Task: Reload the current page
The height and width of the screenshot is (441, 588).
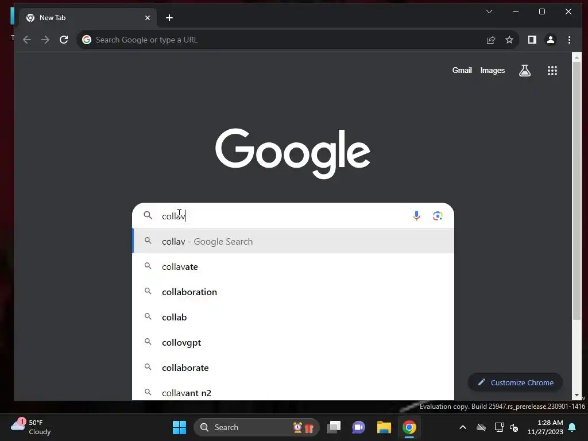Action: (64, 40)
